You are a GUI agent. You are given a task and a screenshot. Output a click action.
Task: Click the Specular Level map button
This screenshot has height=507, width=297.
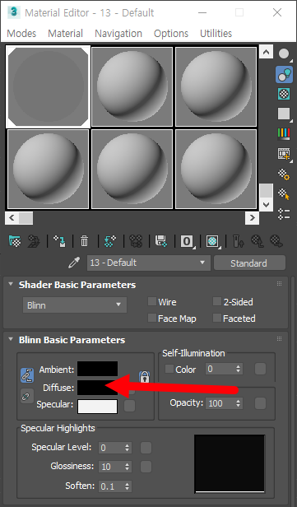146,448
